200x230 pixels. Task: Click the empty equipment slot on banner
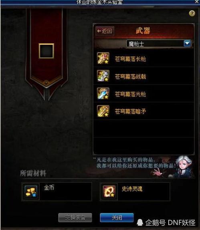pos(46,51)
